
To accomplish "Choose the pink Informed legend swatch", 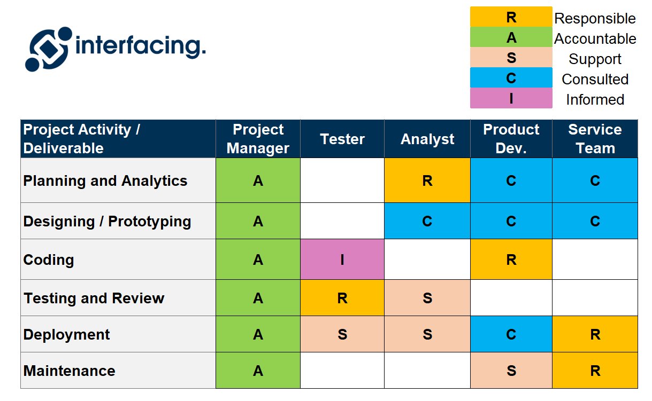I will (511, 98).
